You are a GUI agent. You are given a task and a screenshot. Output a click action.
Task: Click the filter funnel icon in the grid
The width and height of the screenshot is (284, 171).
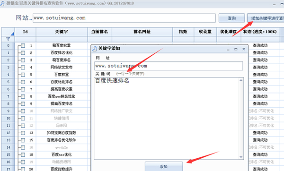(x=8, y=39)
